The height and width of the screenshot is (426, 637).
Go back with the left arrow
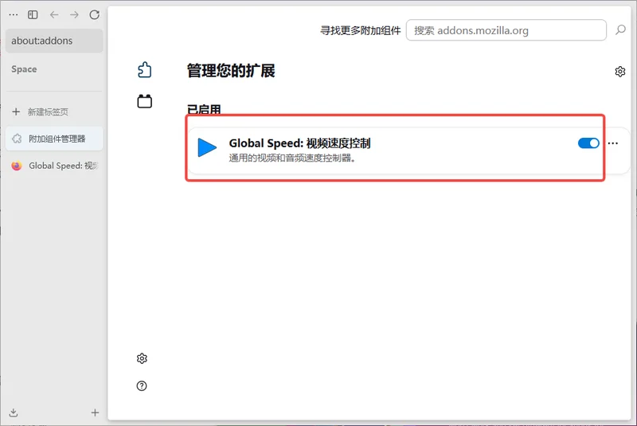click(54, 15)
